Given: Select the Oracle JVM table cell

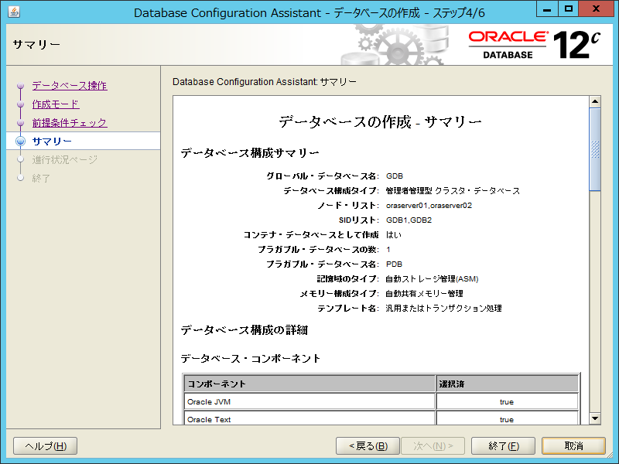Looking at the screenshot, I should 309,401.
